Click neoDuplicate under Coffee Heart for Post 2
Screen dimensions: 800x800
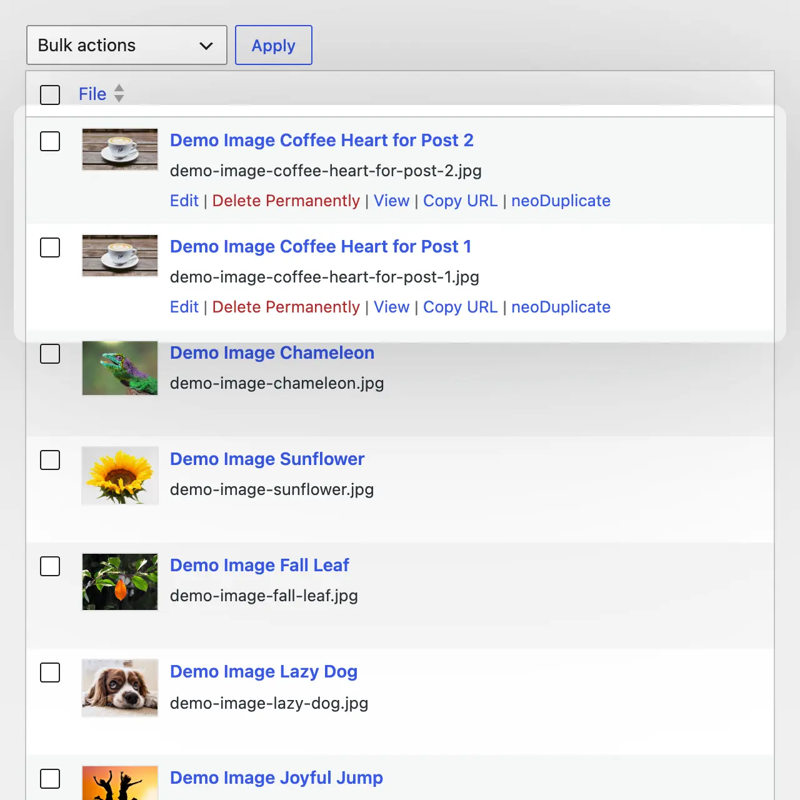coord(561,201)
